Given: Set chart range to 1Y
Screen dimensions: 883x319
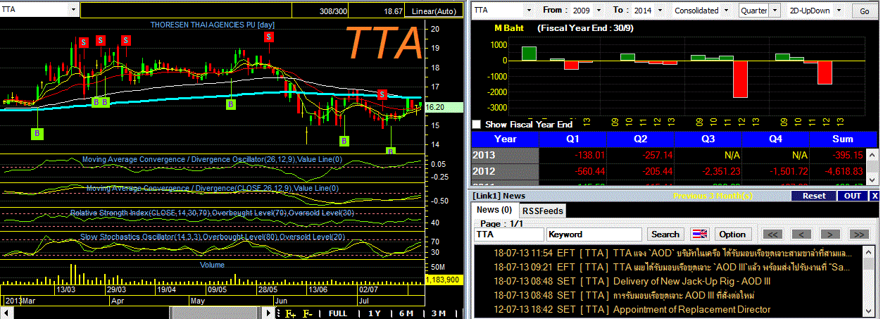Looking at the screenshot, I should (x=375, y=313).
